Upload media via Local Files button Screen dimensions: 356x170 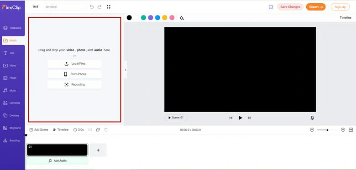pos(74,64)
